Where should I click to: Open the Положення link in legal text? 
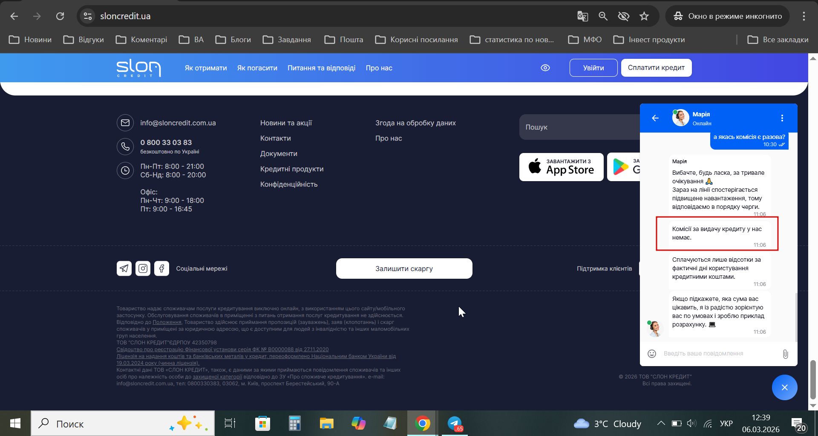167,322
